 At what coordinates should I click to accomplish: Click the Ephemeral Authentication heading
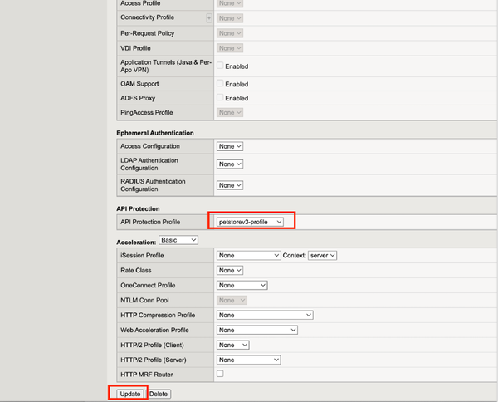tap(155, 133)
